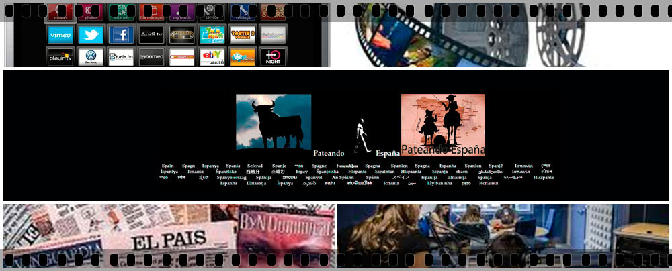
Task: Open the eBay app tile
Action: [x=212, y=56]
